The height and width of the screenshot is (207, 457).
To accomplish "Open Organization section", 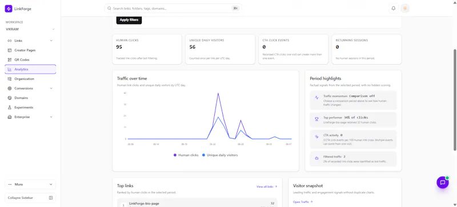I will tap(30, 79).
